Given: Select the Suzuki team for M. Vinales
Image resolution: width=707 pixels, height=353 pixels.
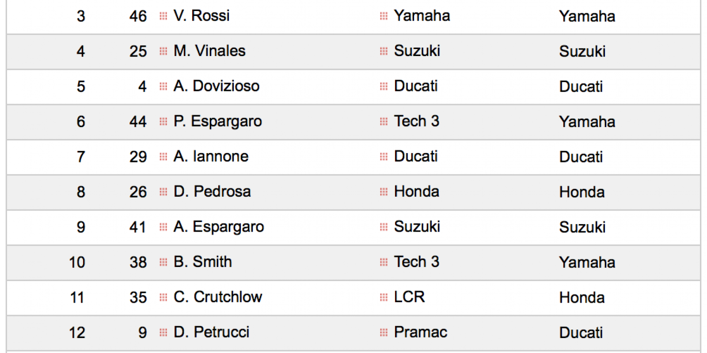Looking at the screenshot, I should pos(417,51).
